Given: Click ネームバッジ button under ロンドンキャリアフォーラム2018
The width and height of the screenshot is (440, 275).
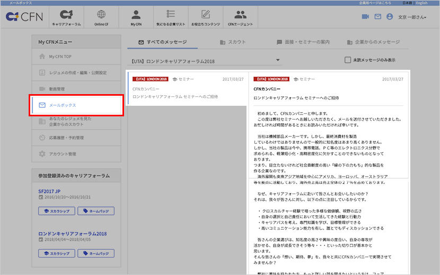Looking at the screenshot, I should click(x=96, y=253).
